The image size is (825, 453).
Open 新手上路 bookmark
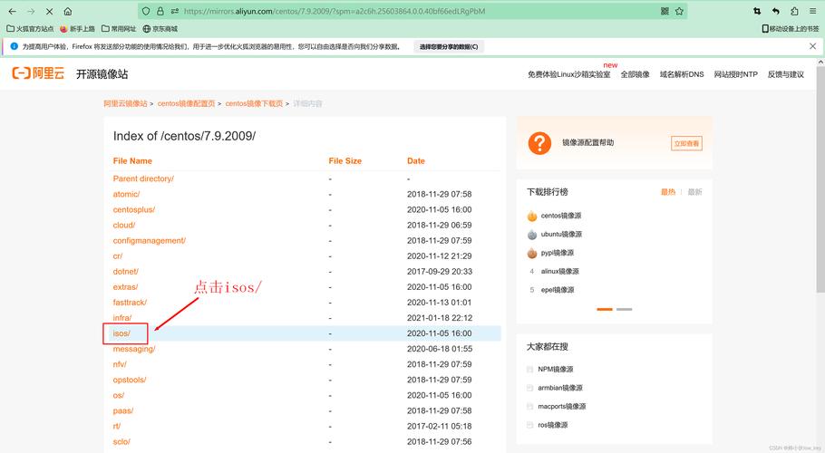77,29
